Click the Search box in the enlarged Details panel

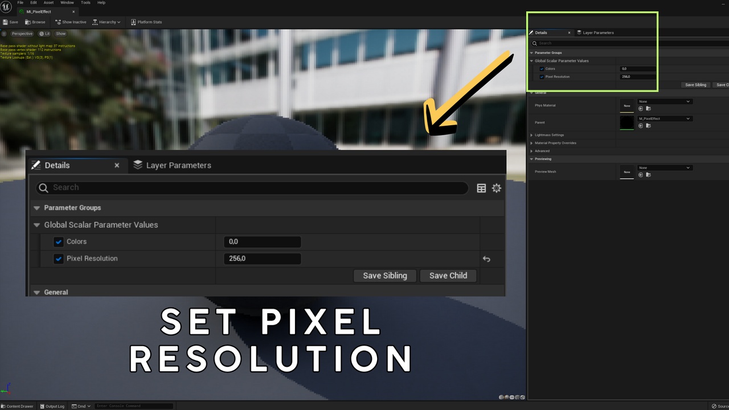252,188
